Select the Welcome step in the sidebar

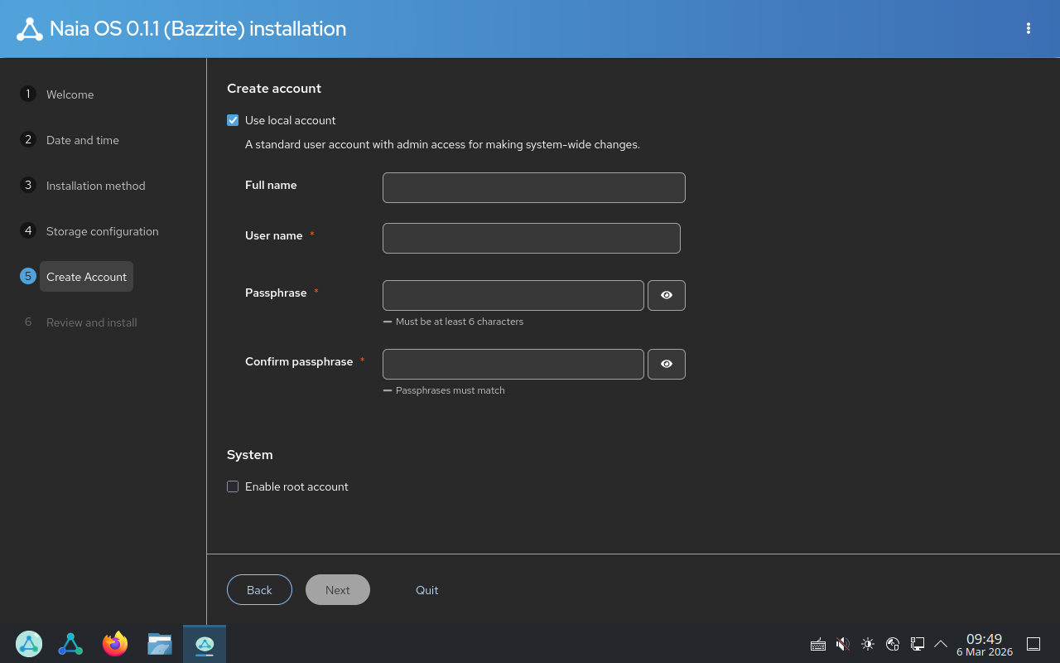click(70, 94)
